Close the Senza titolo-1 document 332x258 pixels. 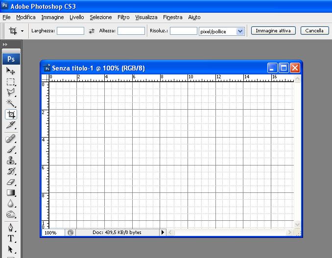click(295, 68)
